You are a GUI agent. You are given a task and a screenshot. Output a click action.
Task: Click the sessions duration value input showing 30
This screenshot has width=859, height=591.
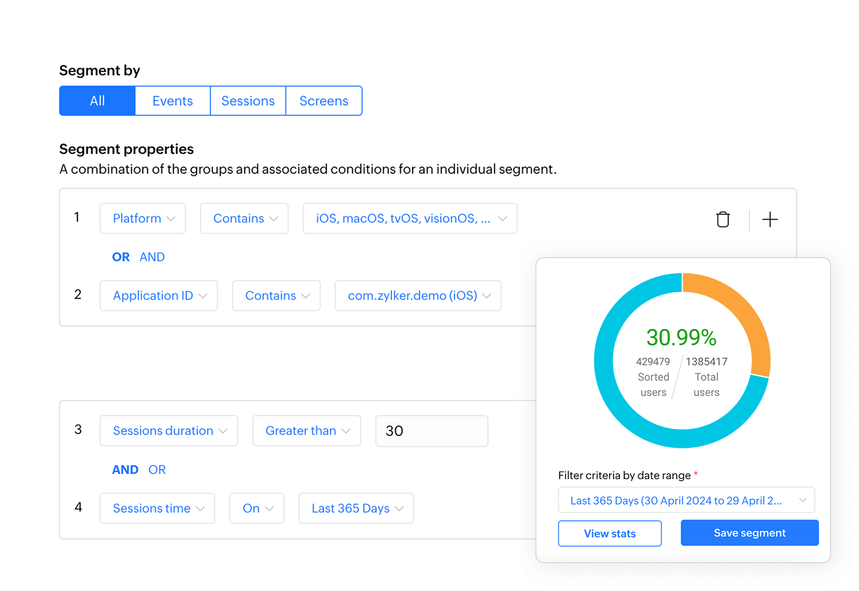[x=431, y=430]
